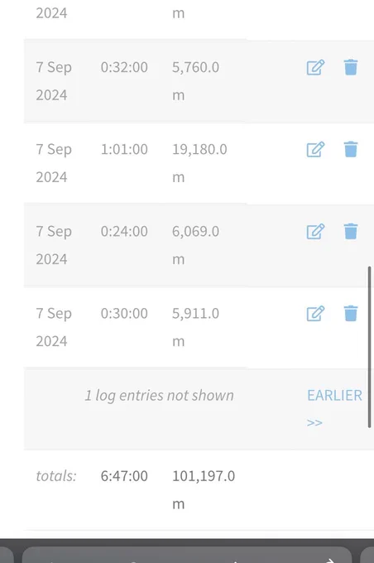
Task: Click the italic totals label
Action: pyautogui.click(x=56, y=476)
